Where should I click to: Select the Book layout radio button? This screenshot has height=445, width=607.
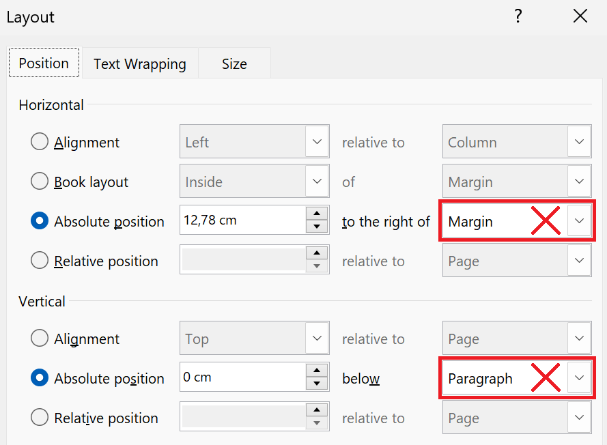(39, 181)
